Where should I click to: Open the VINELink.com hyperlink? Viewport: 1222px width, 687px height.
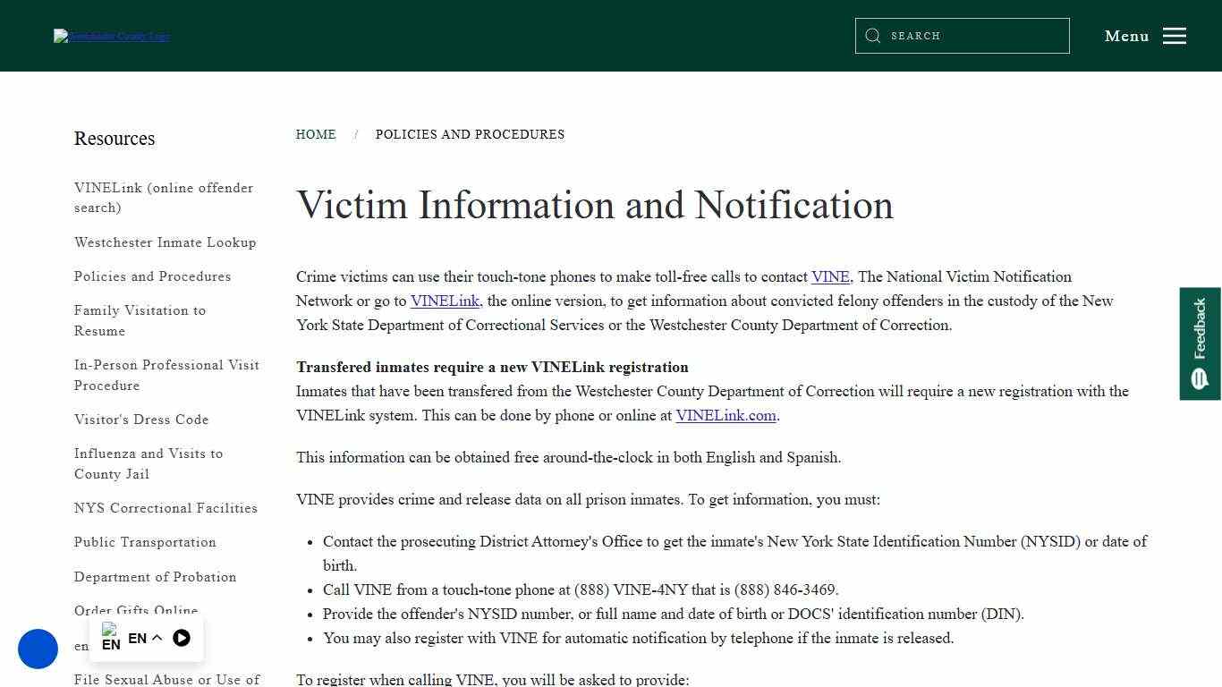click(x=726, y=415)
